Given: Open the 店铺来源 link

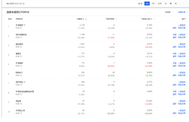Looking at the screenshot, I should click(183, 12).
